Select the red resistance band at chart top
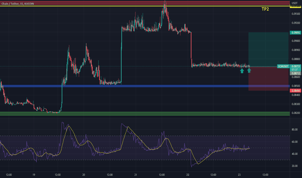Screen dimensions: 302x178 145,3
